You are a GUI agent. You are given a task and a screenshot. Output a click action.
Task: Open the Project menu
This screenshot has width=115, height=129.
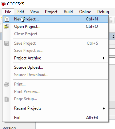(51, 12)
